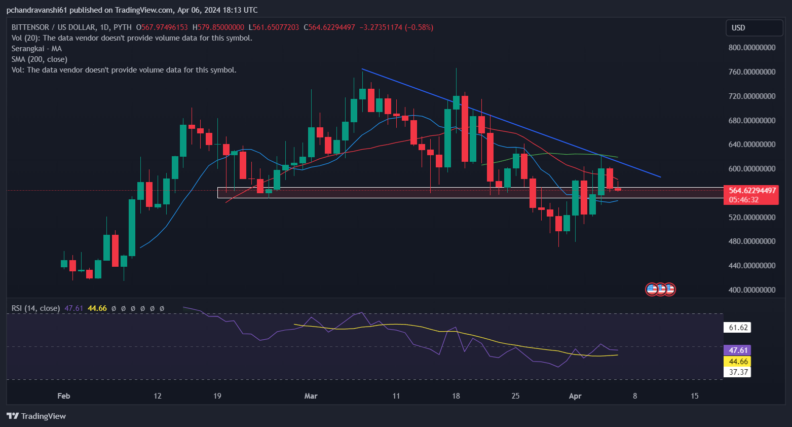Select the 'SMA (200, close)' indicator legend

click(40, 59)
